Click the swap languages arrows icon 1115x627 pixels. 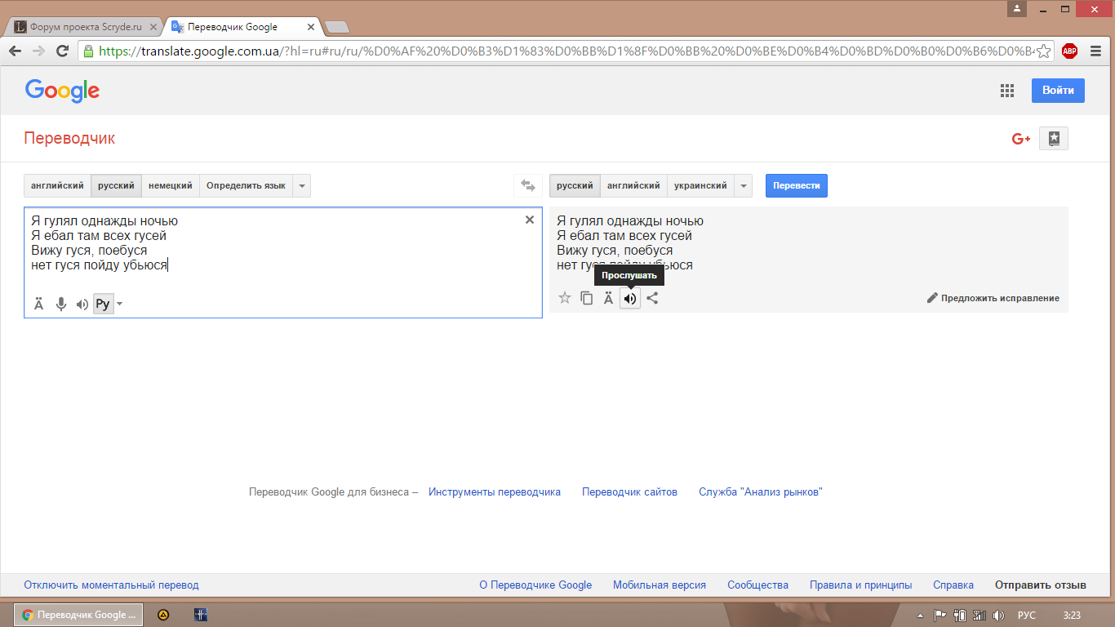tap(527, 186)
